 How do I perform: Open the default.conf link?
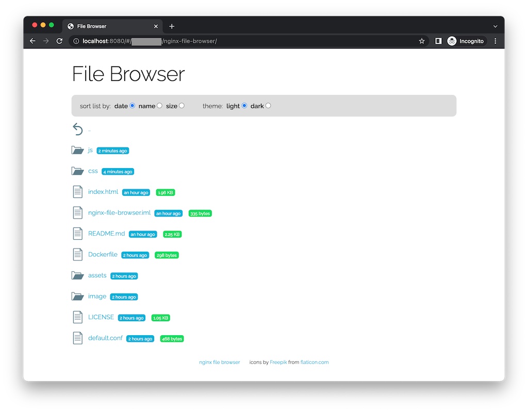(x=105, y=338)
